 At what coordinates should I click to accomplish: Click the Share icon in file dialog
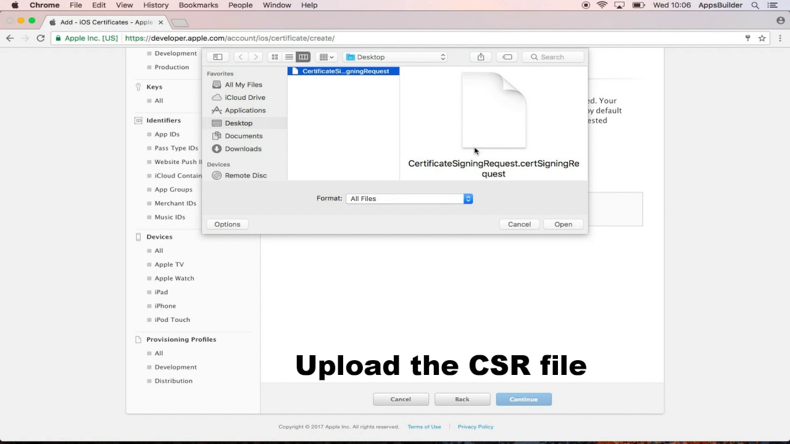click(481, 57)
